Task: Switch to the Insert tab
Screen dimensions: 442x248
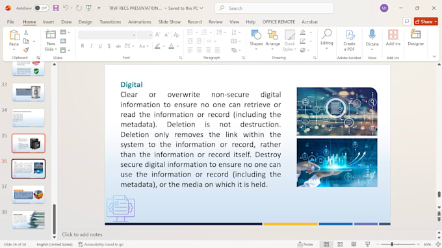Action: (49, 21)
